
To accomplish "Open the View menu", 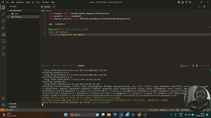I will click(28, 2).
